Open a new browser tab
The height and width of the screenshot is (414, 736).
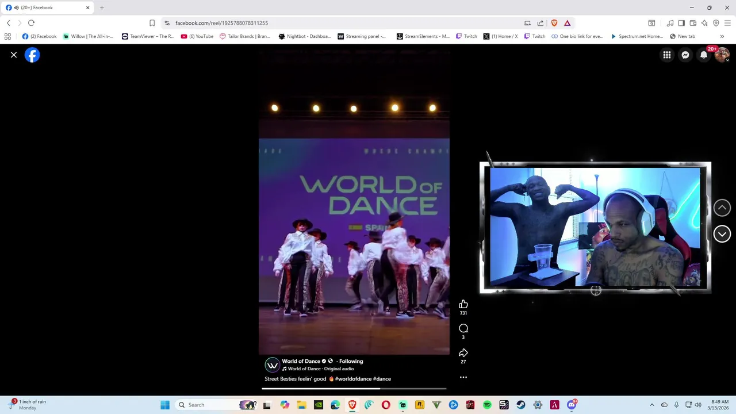pyautogui.click(x=102, y=7)
